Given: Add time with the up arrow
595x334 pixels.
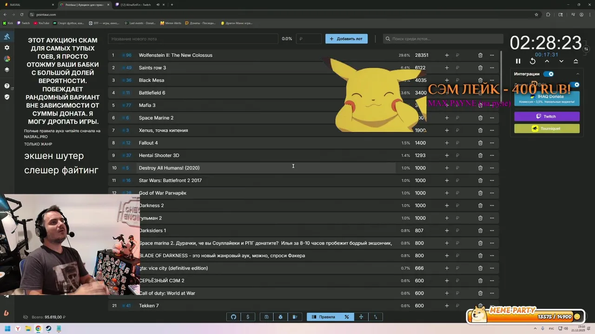Looking at the screenshot, I should click(547, 61).
